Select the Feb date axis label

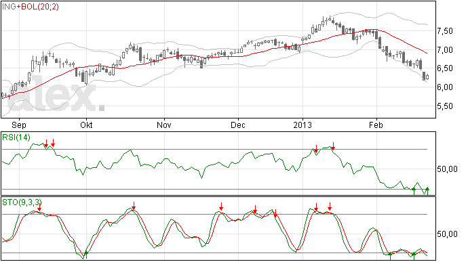pyautogui.click(x=376, y=125)
